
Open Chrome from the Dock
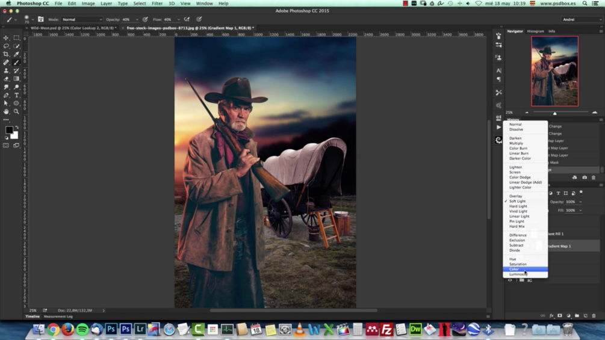point(53,330)
